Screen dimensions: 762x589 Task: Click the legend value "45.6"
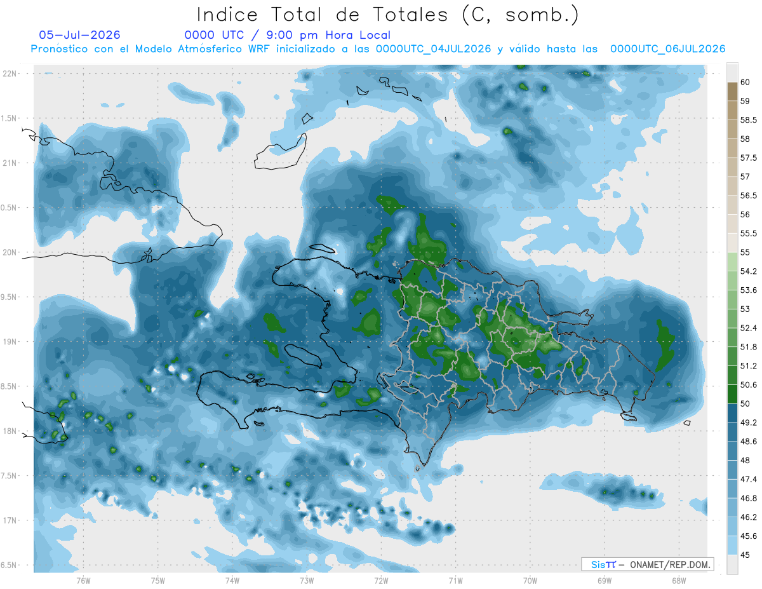[749, 536]
